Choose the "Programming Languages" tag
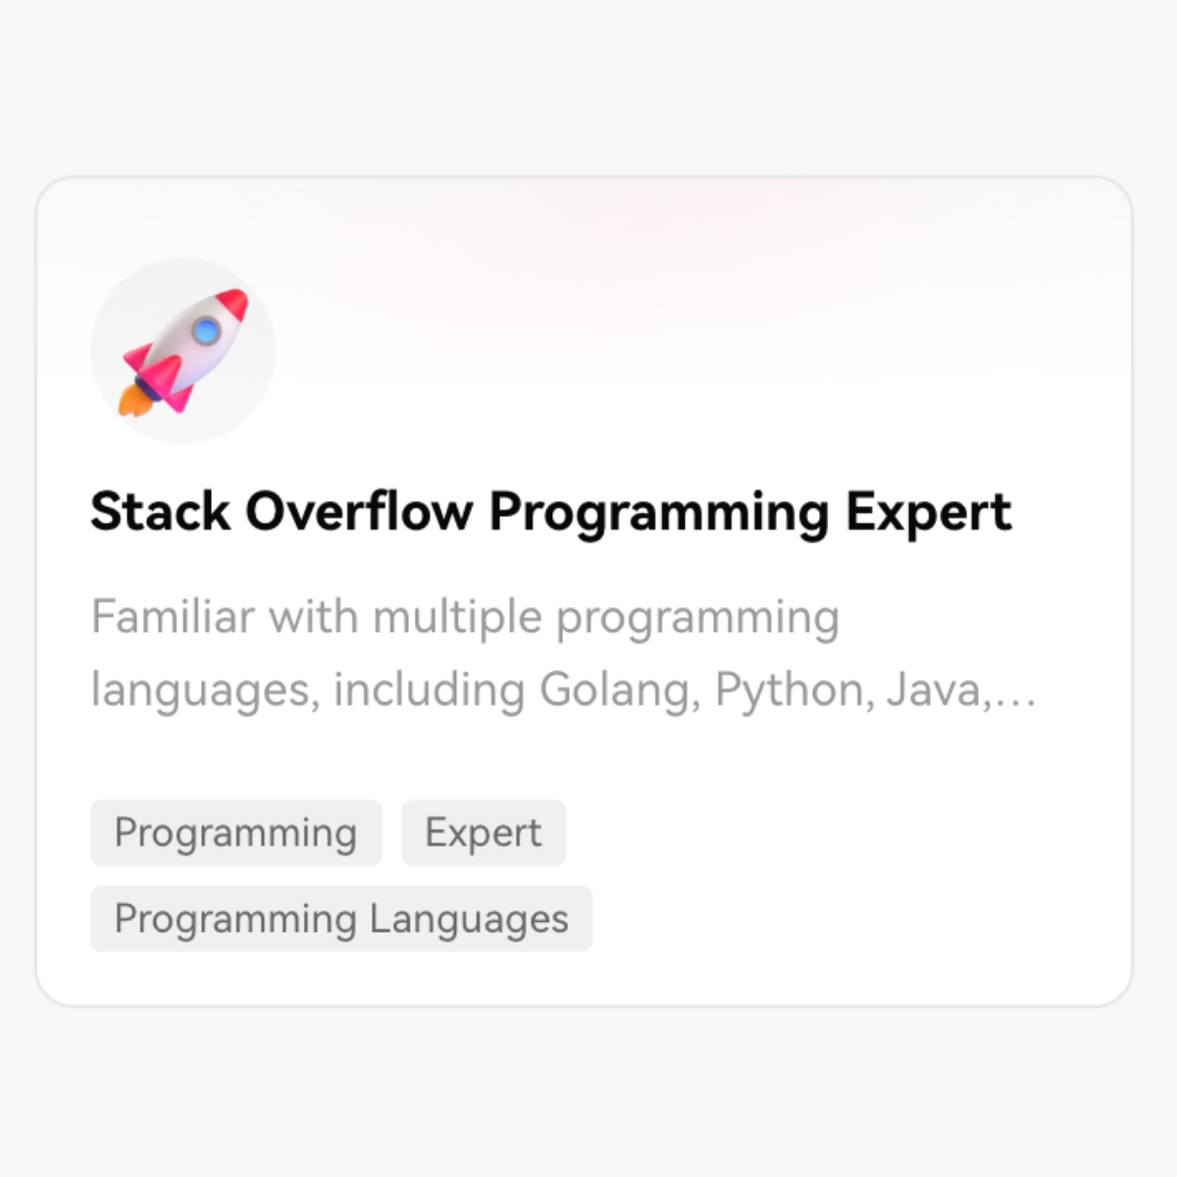 [x=341, y=919]
